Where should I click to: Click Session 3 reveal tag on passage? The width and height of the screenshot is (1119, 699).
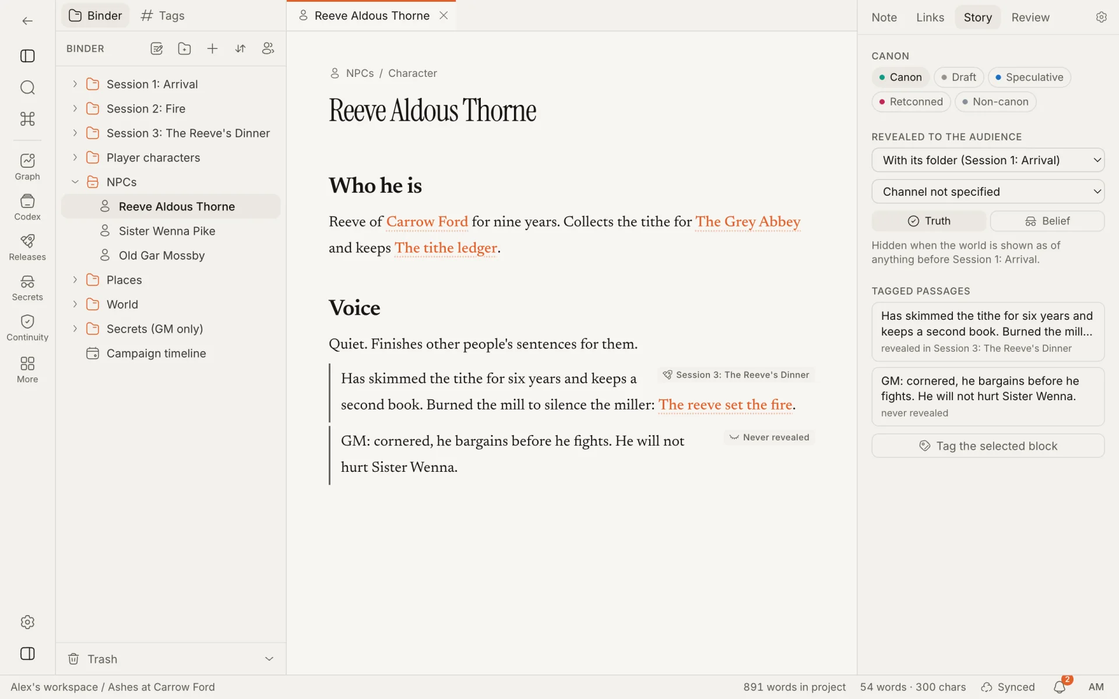pos(736,375)
